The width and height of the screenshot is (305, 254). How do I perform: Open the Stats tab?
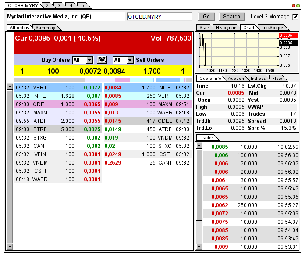click(205, 28)
